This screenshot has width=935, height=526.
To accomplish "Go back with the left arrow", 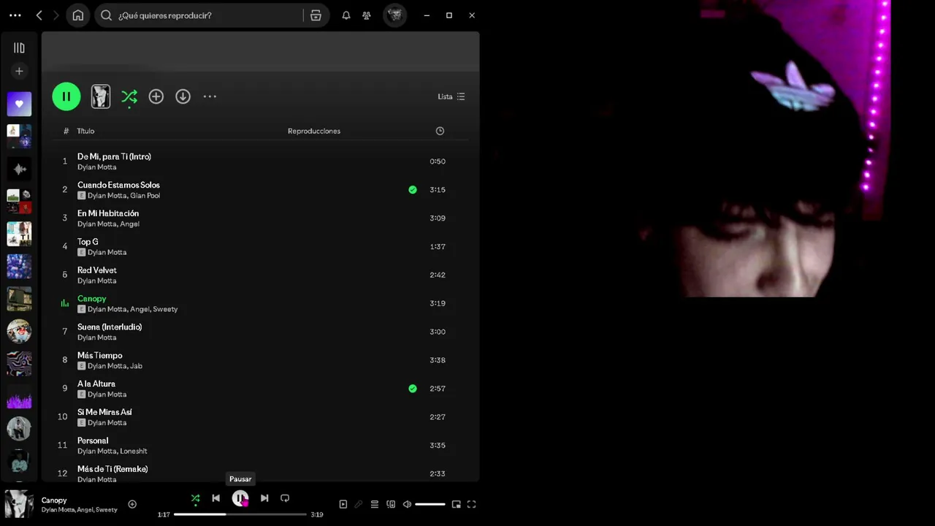I will click(39, 15).
